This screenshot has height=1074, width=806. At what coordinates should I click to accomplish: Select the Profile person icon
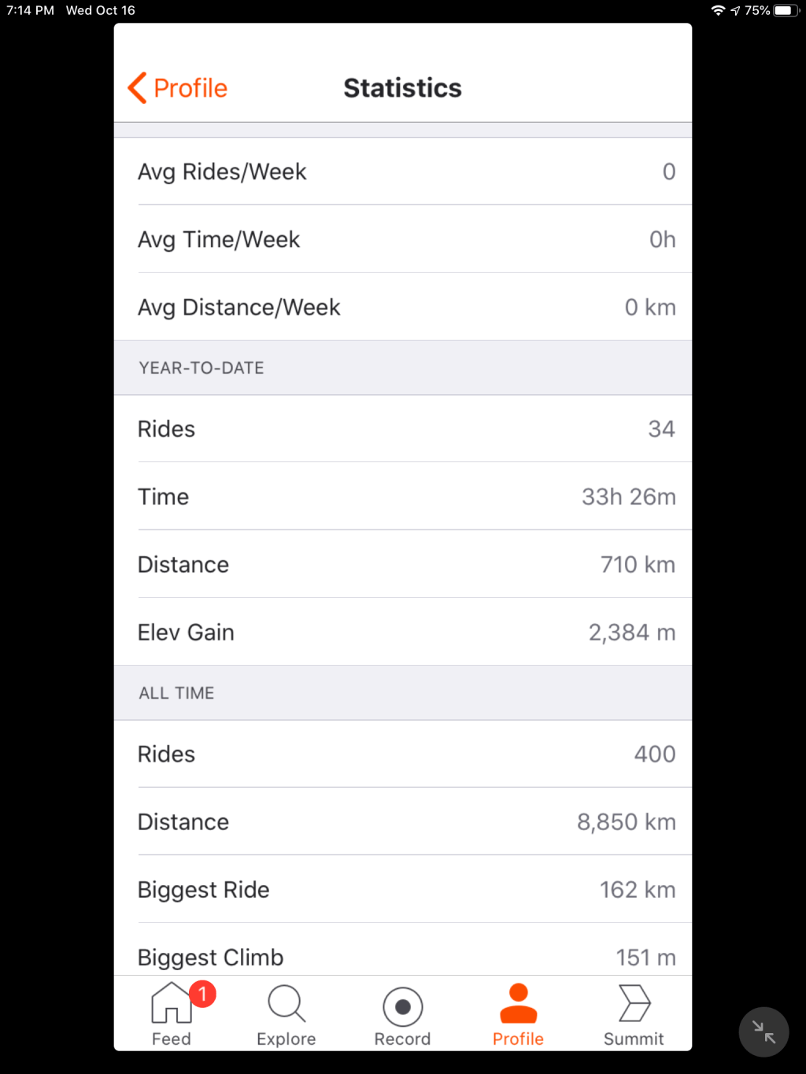518,1004
